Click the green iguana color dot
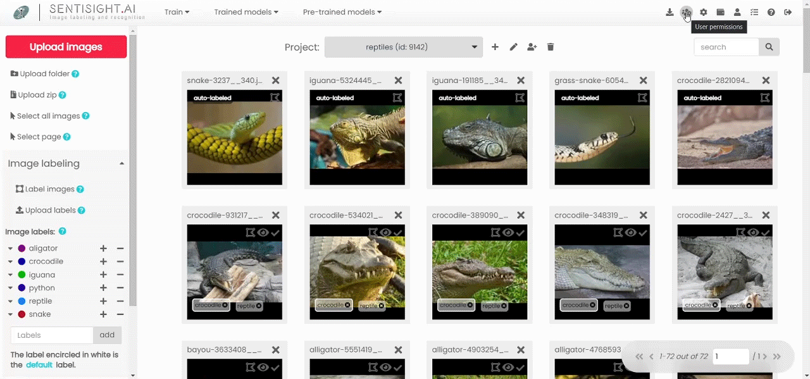 click(22, 275)
